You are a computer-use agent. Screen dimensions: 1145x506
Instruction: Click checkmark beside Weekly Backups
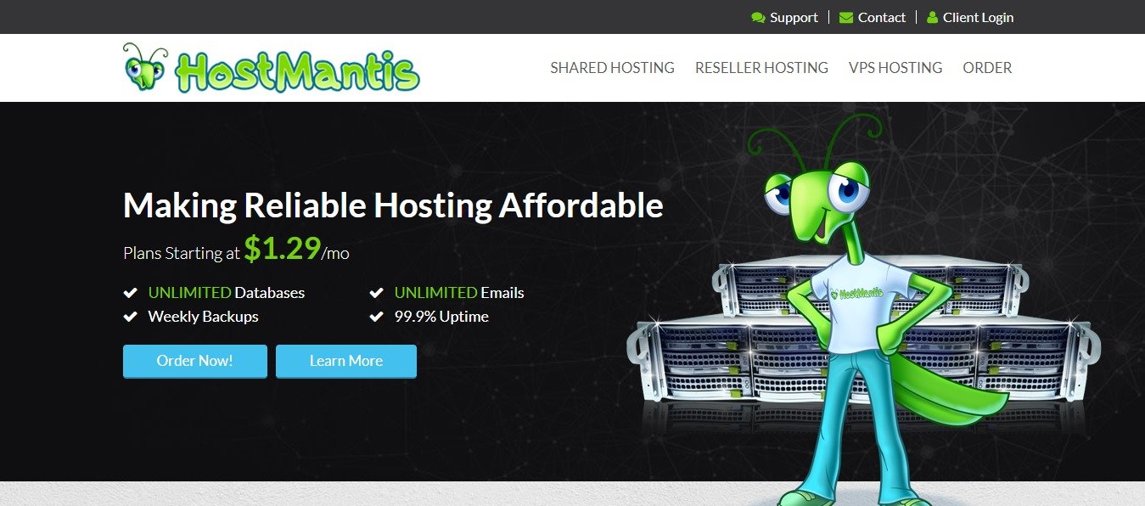coord(131,317)
